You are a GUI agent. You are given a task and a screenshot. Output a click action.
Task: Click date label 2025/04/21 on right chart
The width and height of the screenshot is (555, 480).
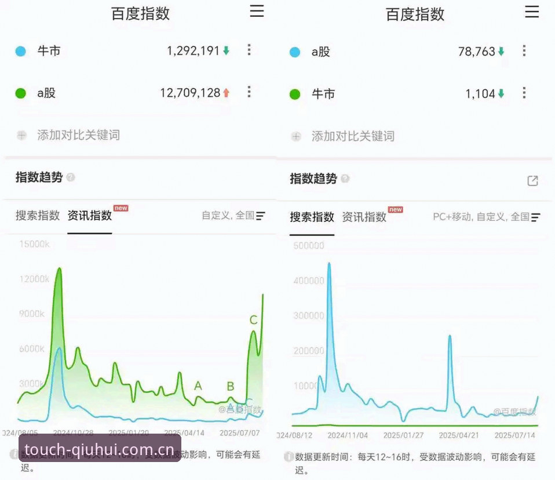point(459,435)
